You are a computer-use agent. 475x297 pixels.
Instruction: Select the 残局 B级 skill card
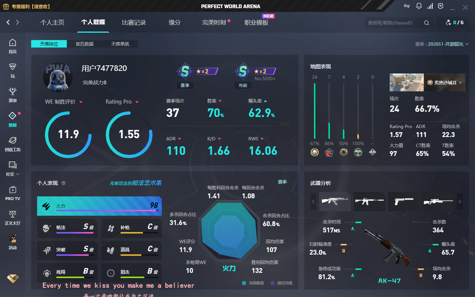point(67,272)
